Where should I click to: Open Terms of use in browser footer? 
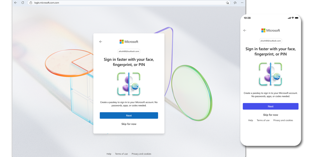[121, 154]
